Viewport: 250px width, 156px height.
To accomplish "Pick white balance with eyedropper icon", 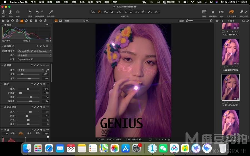I will click(x=47, y=70).
